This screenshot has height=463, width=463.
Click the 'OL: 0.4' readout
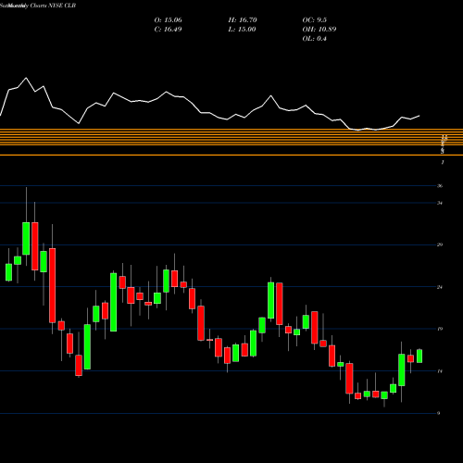[x=314, y=39]
